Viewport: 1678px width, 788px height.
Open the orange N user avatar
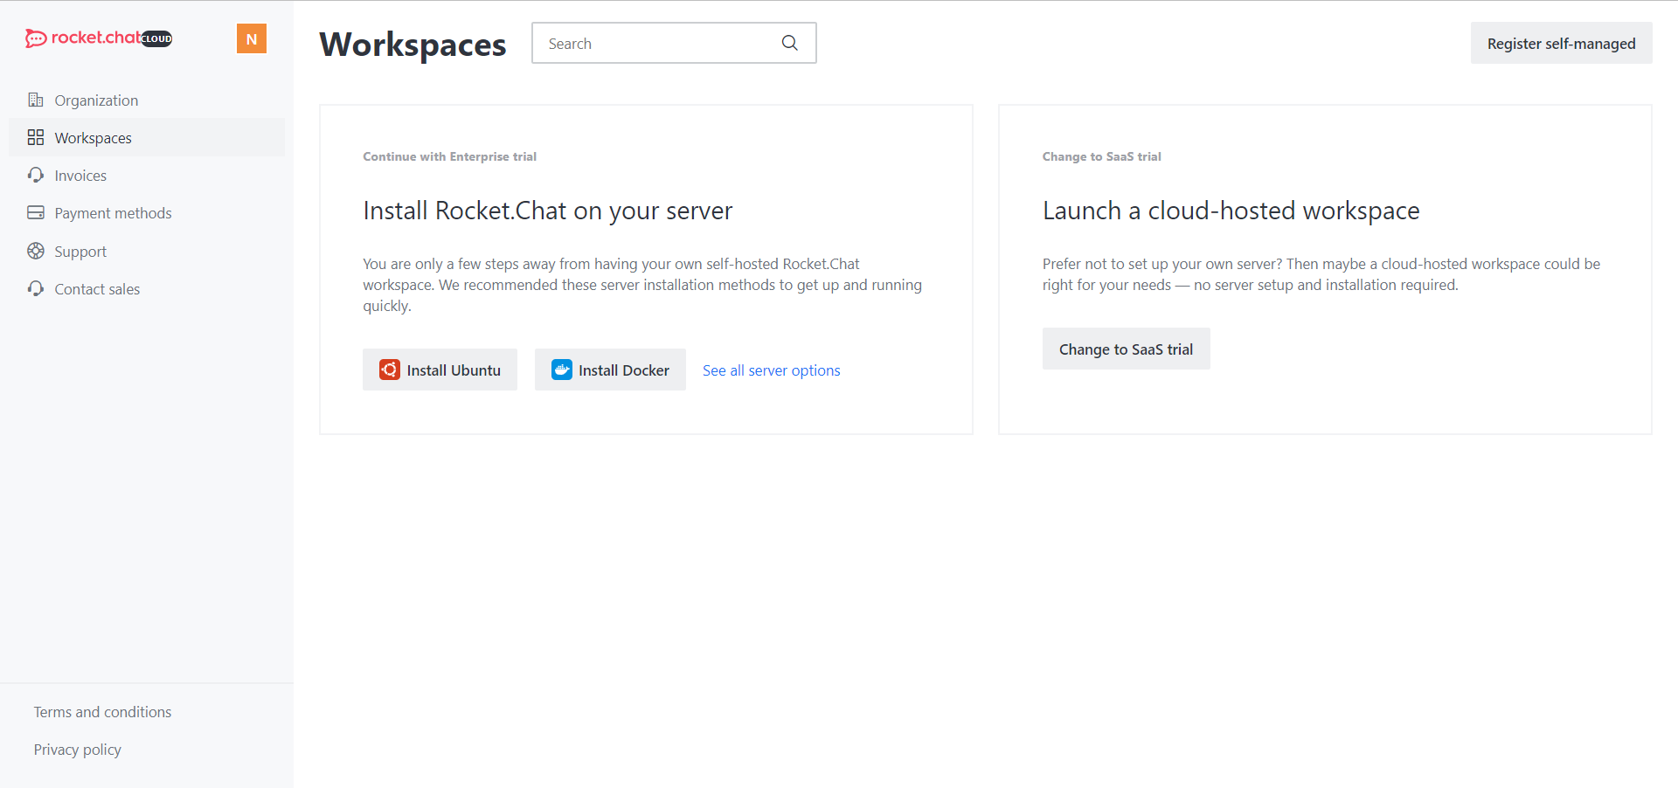coord(252,38)
